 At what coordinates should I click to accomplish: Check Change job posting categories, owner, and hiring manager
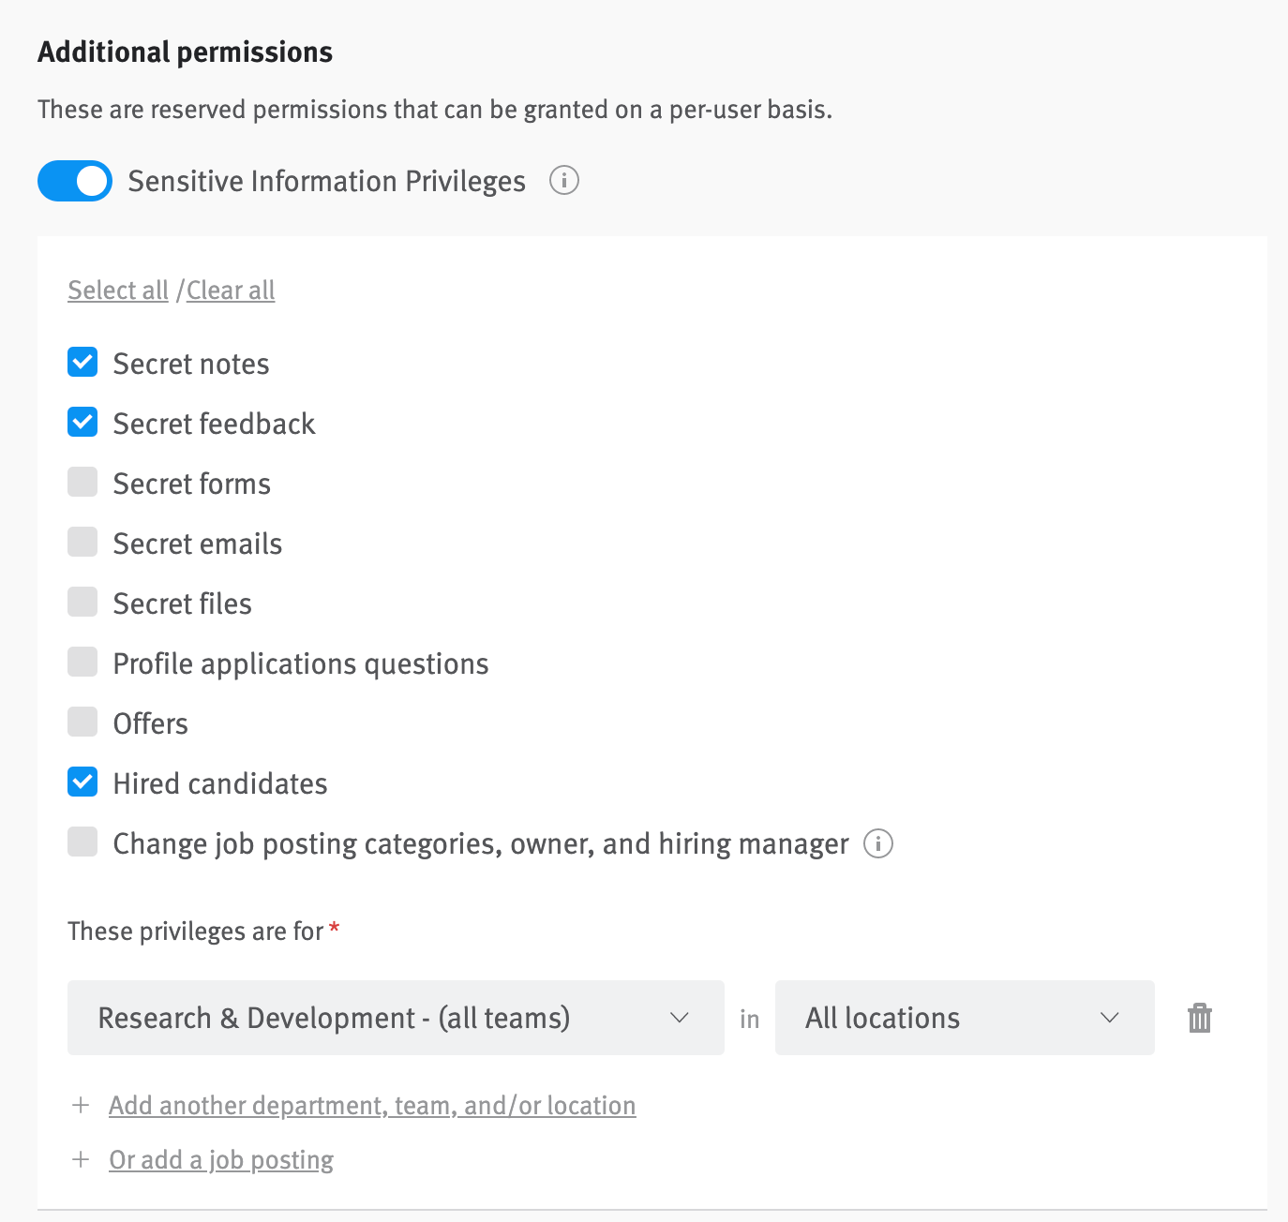point(82,842)
